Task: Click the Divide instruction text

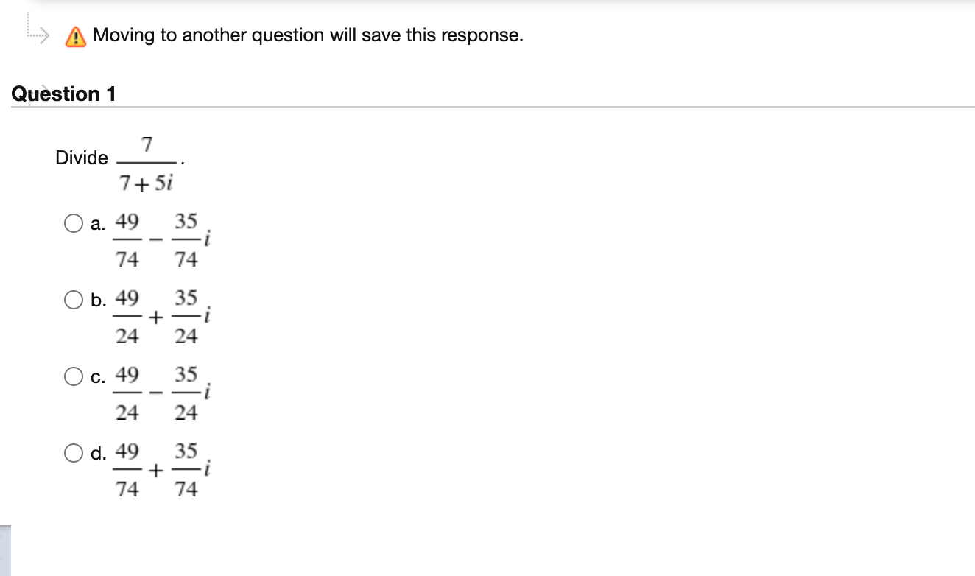Action: [x=82, y=158]
